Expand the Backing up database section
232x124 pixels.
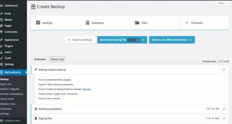(130, 109)
